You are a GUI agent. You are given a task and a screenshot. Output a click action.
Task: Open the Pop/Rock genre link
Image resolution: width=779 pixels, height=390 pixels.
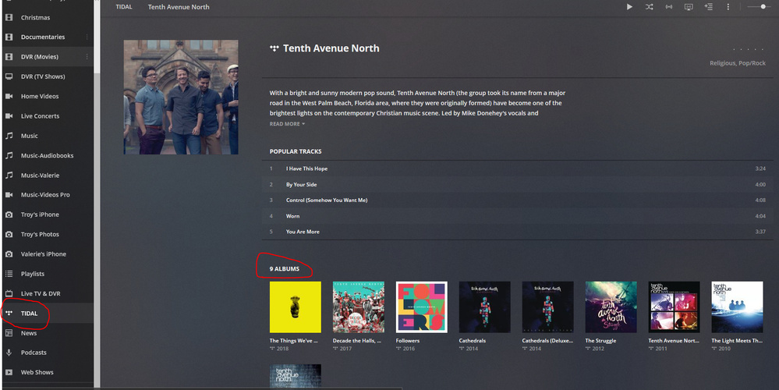(x=752, y=63)
